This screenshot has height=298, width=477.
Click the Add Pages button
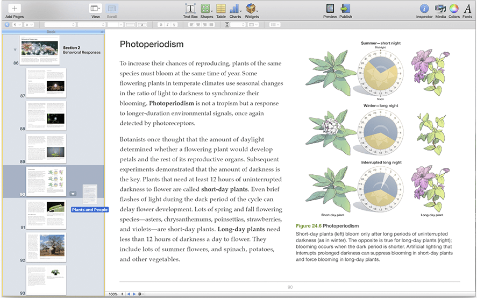pyautogui.click(x=14, y=9)
